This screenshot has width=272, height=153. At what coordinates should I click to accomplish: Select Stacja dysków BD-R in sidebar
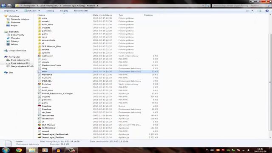(22, 66)
